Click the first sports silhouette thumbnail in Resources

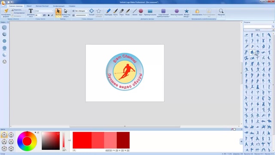(x=246, y=35)
